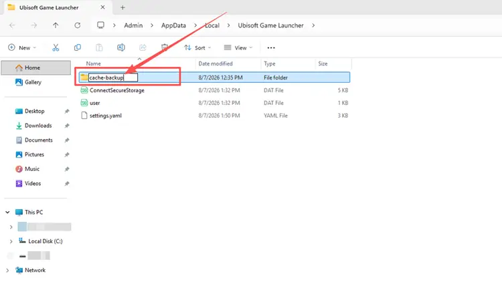Select Network in the navigation pane
This screenshot has height=296, width=502.
tap(35, 270)
